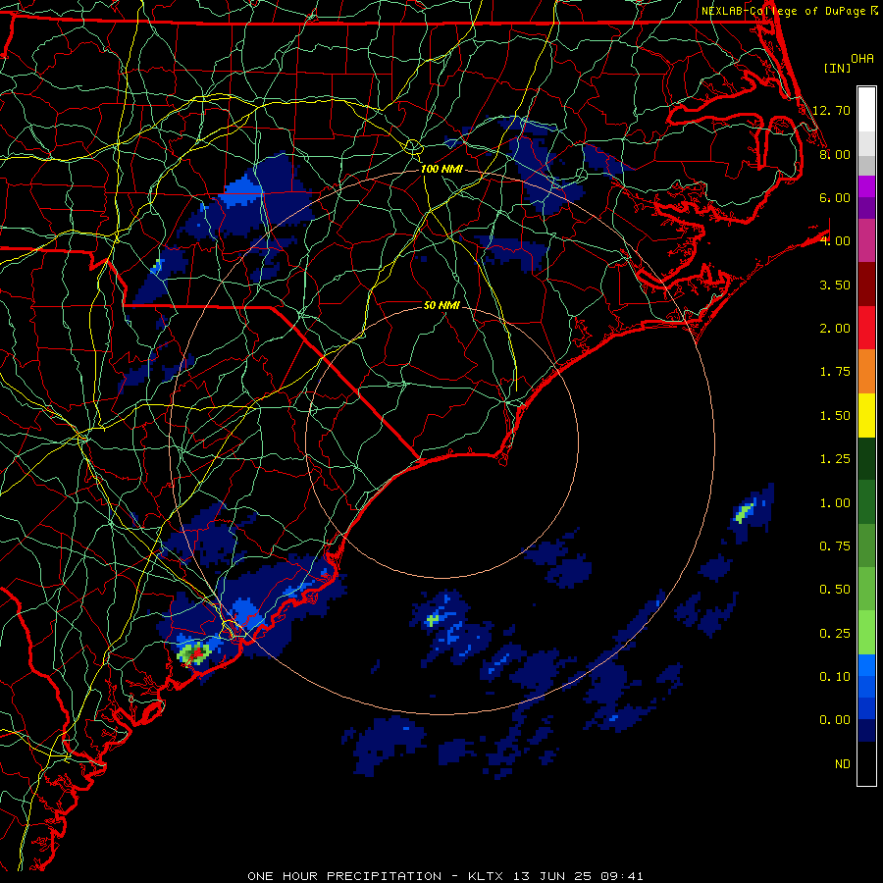Click the 2.00 legend value
Viewport: 883px width, 883px height.
[x=835, y=329]
